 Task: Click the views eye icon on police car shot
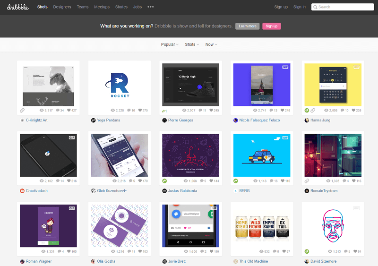click(x=256, y=180)
